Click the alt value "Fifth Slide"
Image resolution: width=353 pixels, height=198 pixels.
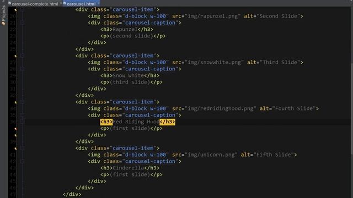pos(274,155)
